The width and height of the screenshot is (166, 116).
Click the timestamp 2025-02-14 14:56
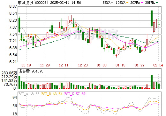tap(65, 3)
